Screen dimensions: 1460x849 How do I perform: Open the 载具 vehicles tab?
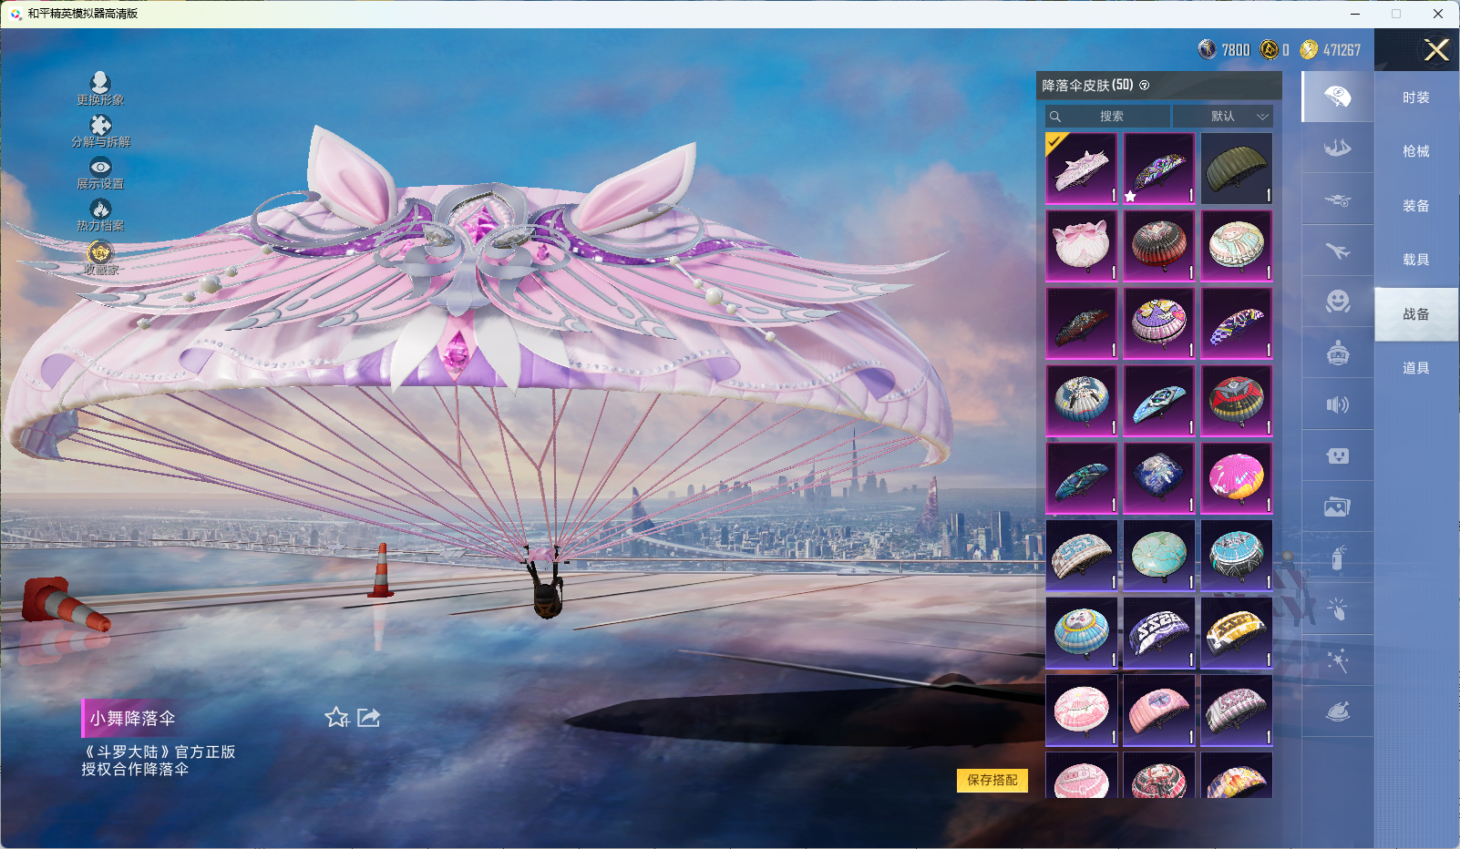(x=1415, y=260)
